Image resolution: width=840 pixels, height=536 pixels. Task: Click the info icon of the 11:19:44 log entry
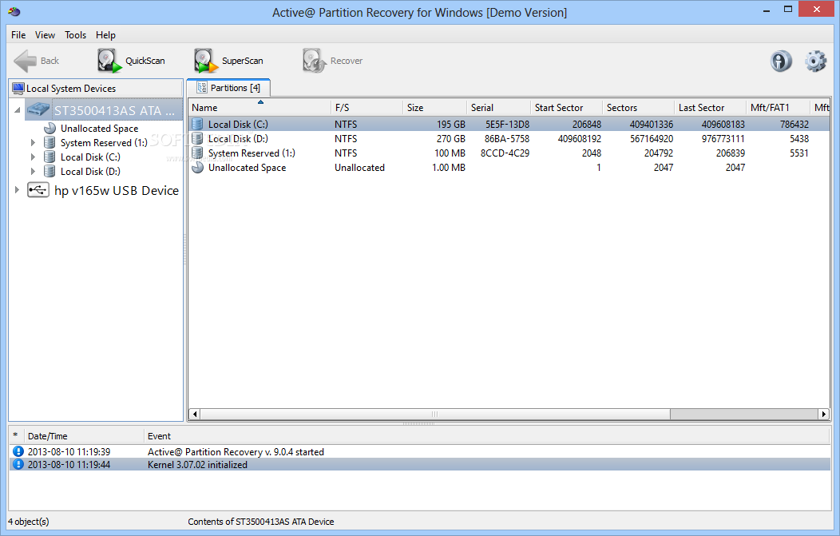pos(18,464)
